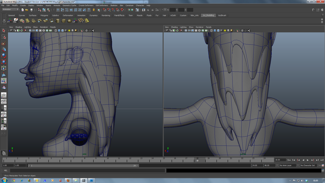Open the No Anim Layer dropdown
Image resolution: width=325 pixels, height=183 pixels.
286,165
